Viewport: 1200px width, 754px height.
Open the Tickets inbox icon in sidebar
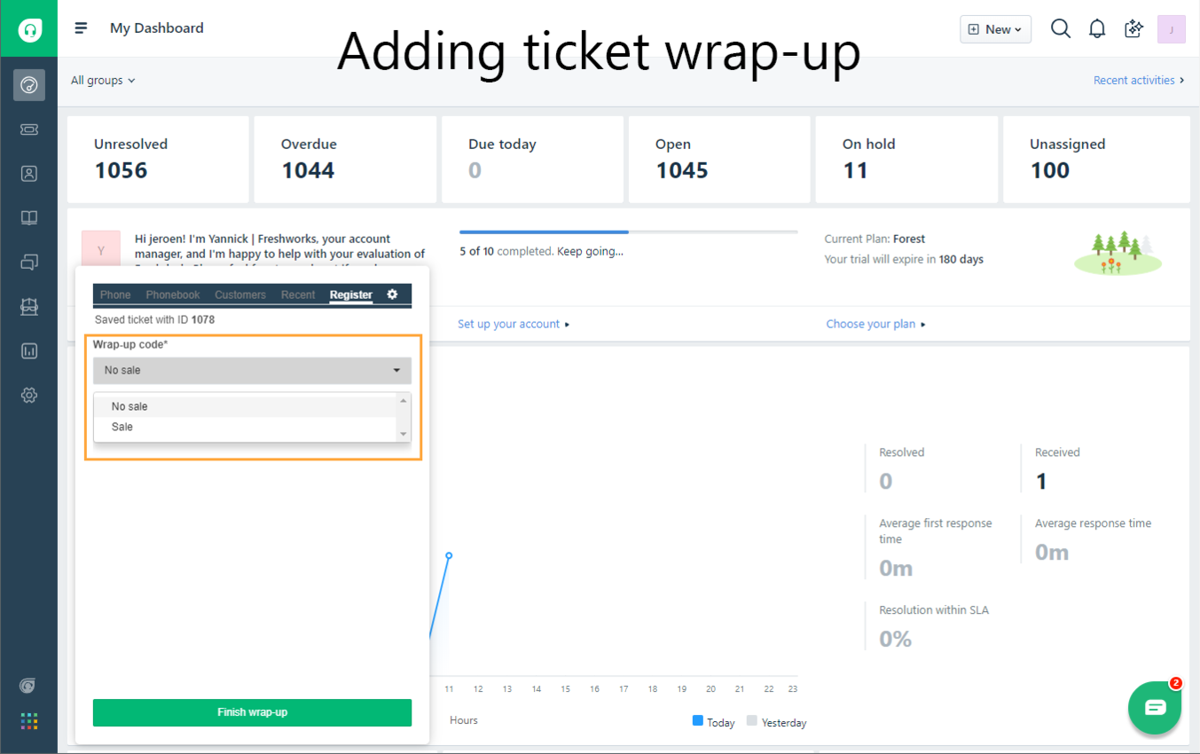[x=29, y=130]
